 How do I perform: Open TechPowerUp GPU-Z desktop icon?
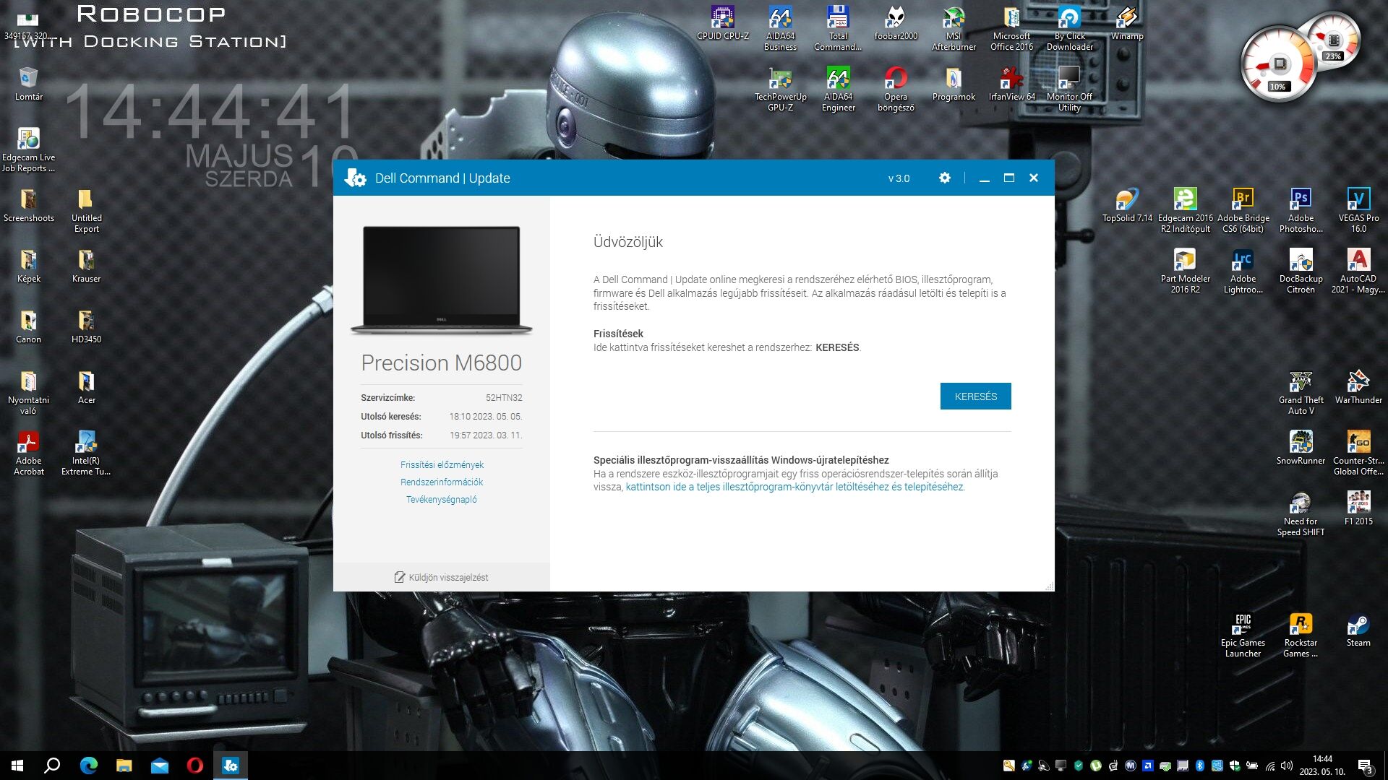(780, 89)
